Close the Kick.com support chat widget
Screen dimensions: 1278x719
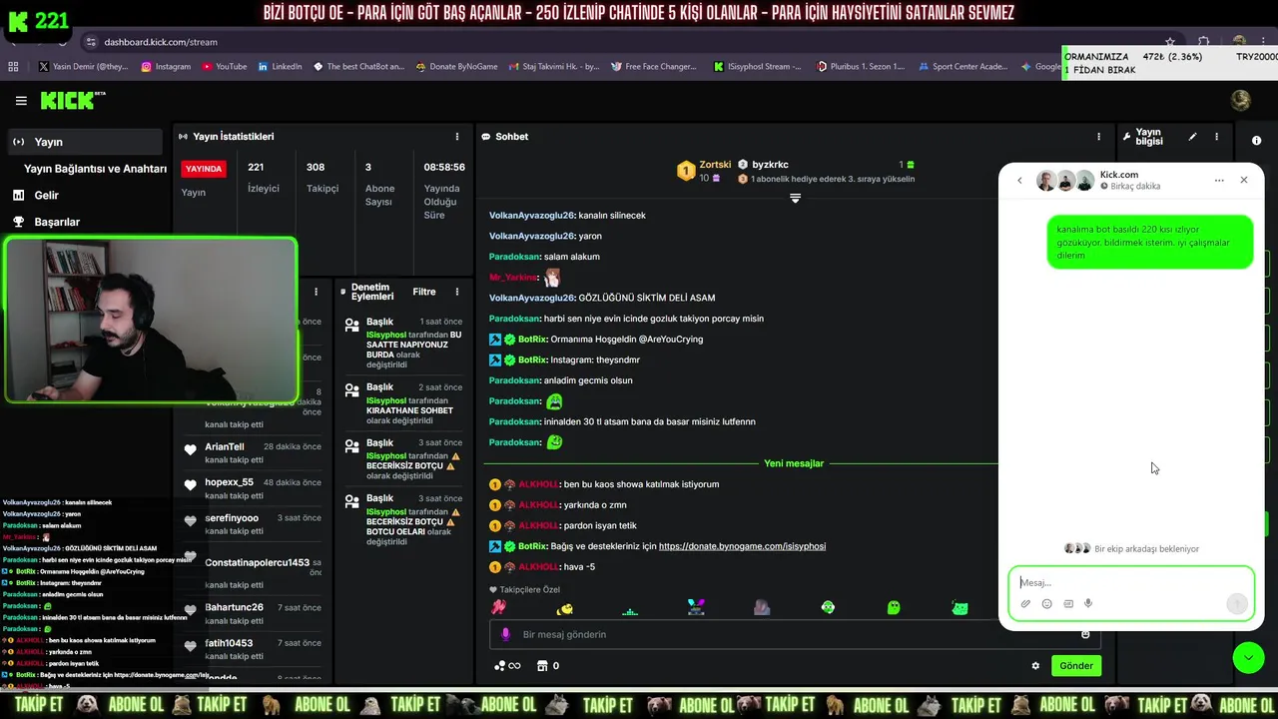[1243, 181]
